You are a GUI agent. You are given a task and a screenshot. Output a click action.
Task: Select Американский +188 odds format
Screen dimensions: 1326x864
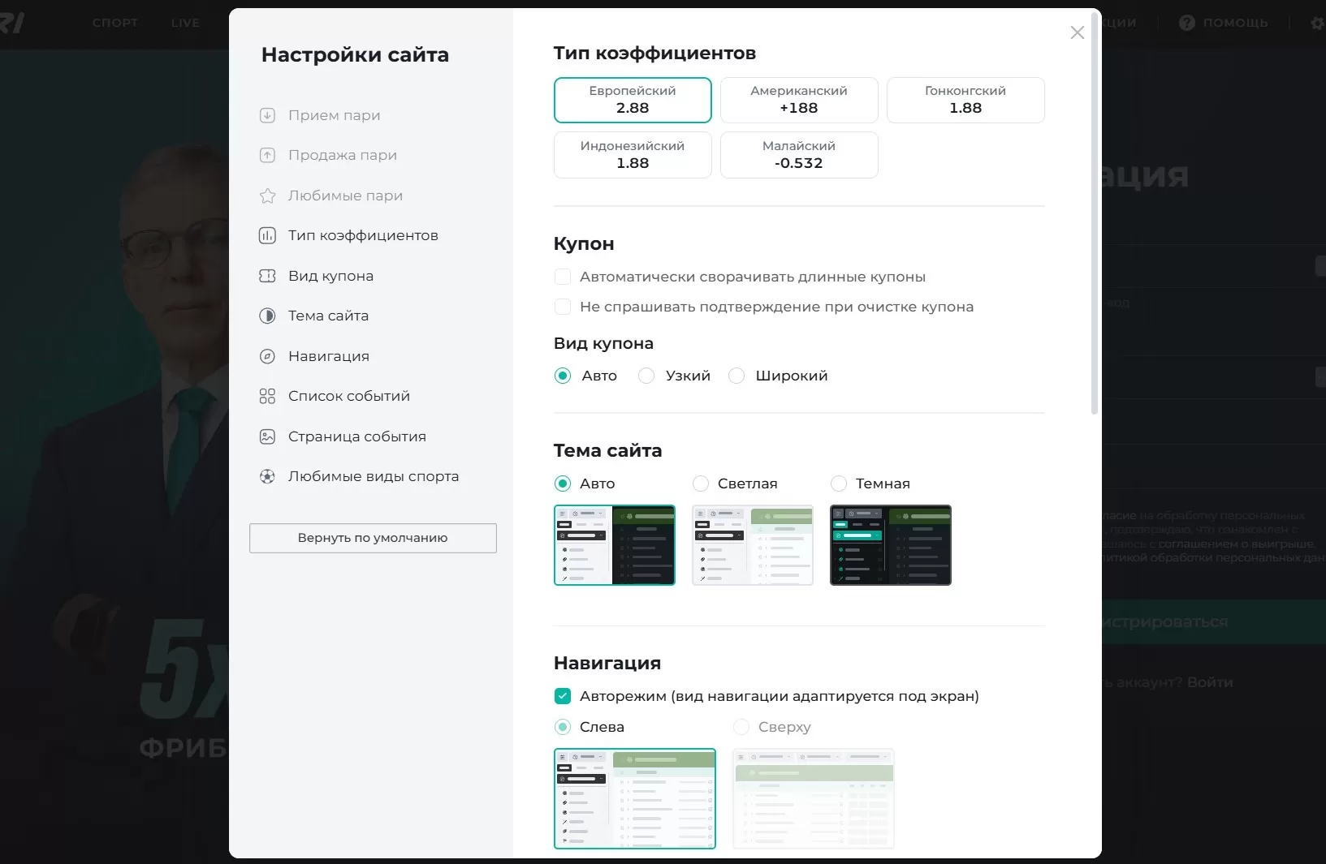tap(798, 100)
